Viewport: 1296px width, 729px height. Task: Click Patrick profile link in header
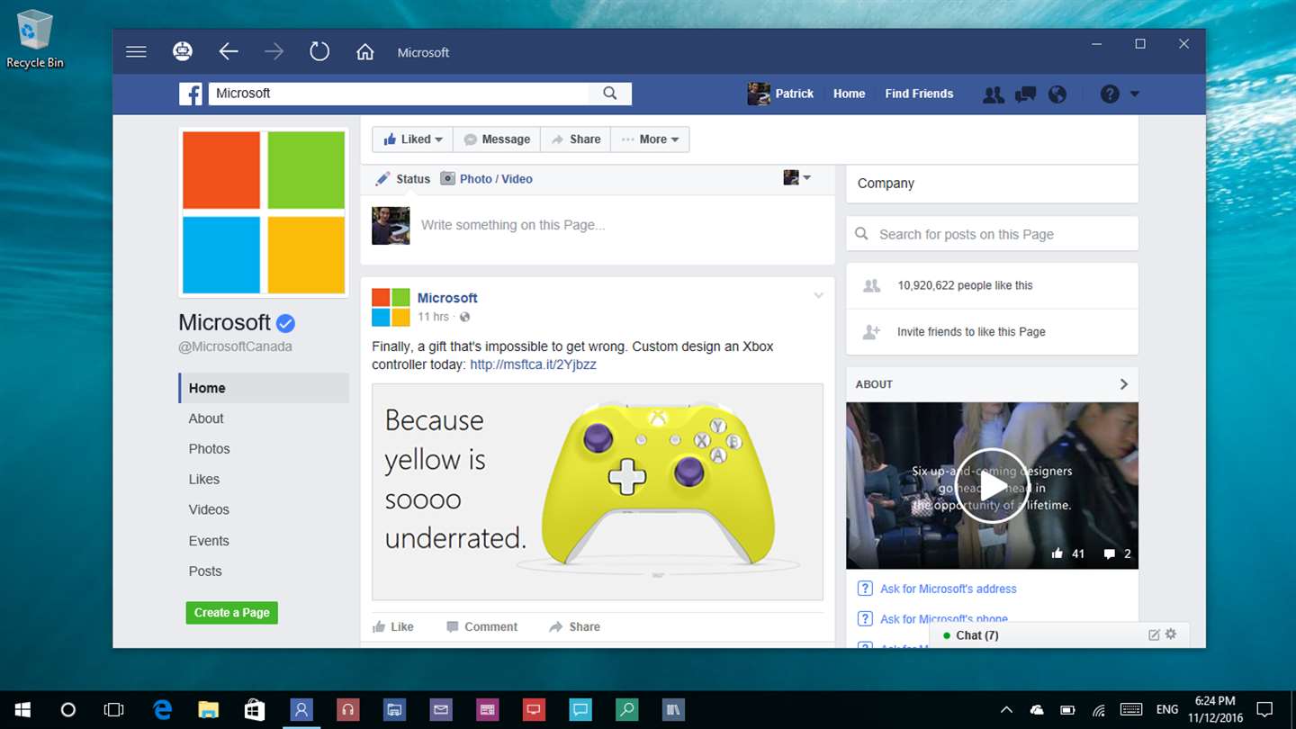pyautogui.click(x=780, y=94)
